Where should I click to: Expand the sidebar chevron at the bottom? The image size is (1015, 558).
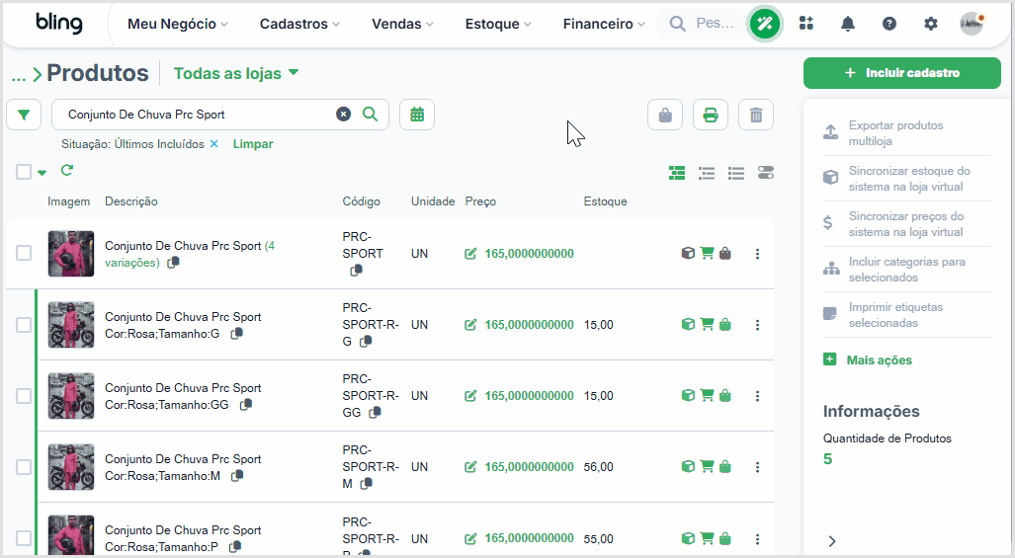pos(832,541)
